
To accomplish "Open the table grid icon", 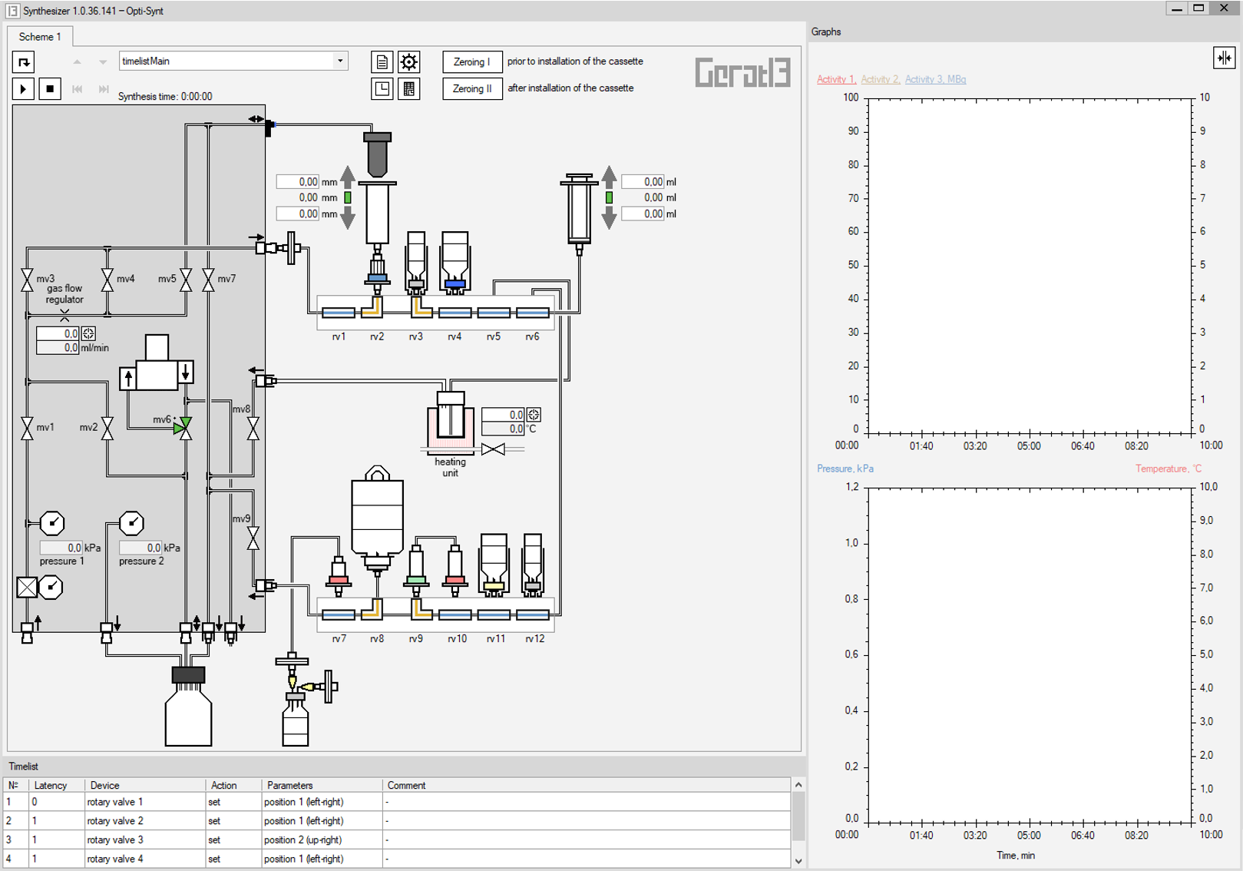I will point(409,89).
